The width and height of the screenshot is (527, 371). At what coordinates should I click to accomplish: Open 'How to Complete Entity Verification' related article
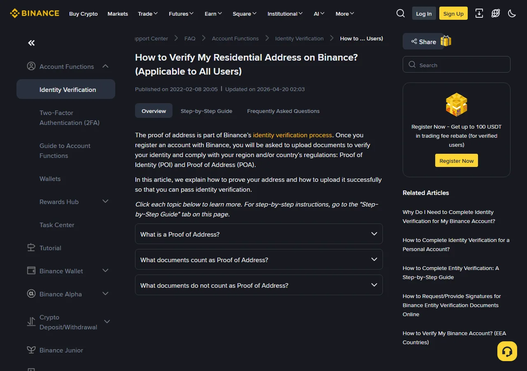click(451, 272)
